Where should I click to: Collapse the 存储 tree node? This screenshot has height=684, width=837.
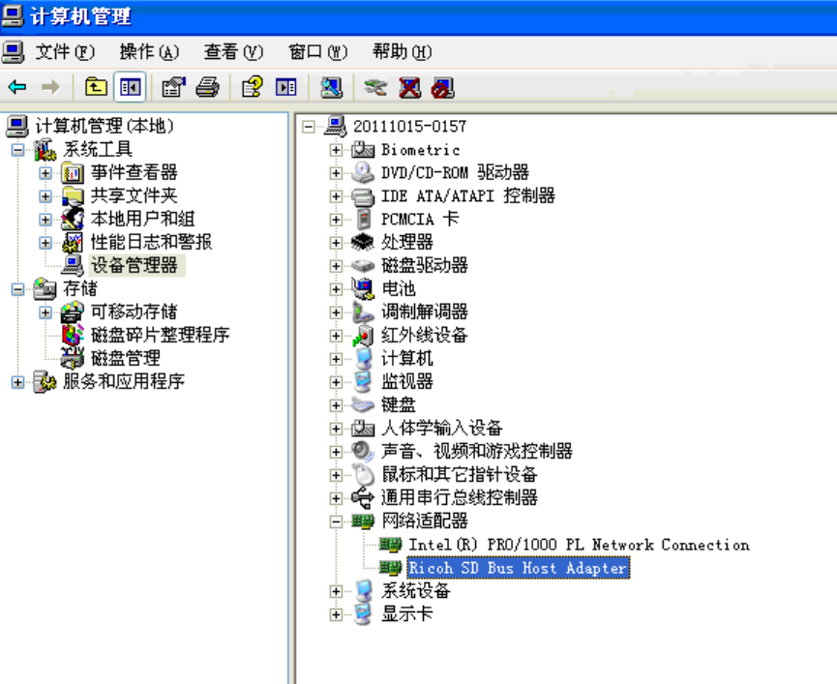[17, 289]
